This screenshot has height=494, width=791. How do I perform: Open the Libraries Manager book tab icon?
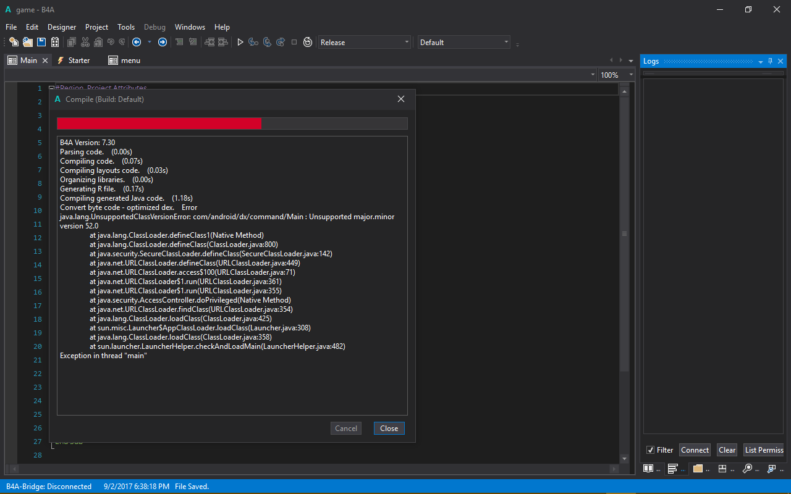coord(648,469)
